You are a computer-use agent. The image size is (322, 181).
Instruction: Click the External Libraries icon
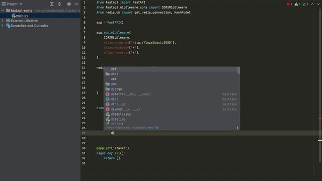pyautogui.click(x=8, y=21)
